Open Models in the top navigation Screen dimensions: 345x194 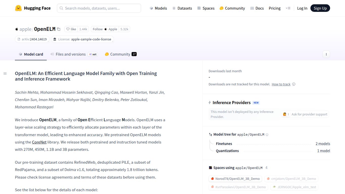tap(158, 8)
